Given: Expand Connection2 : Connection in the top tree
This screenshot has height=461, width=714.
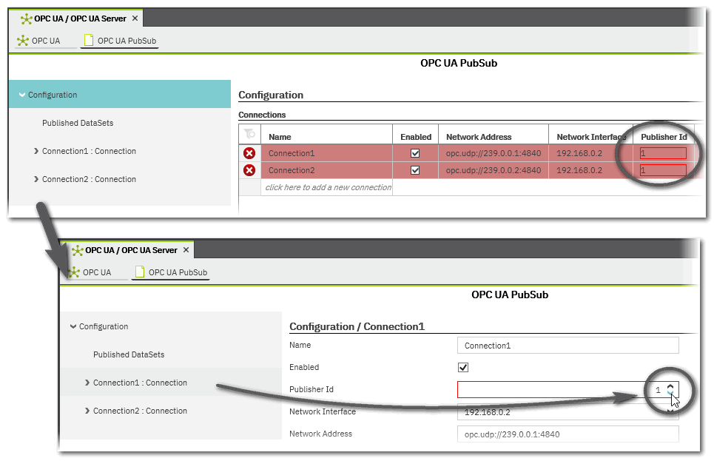Looking at the screenshot, I should [36, 179].
